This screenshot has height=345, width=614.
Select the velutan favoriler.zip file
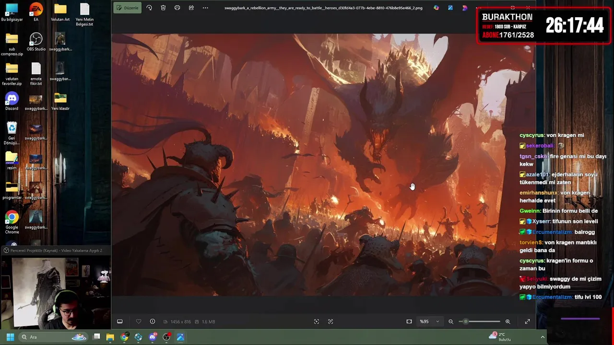pos(12,74)
